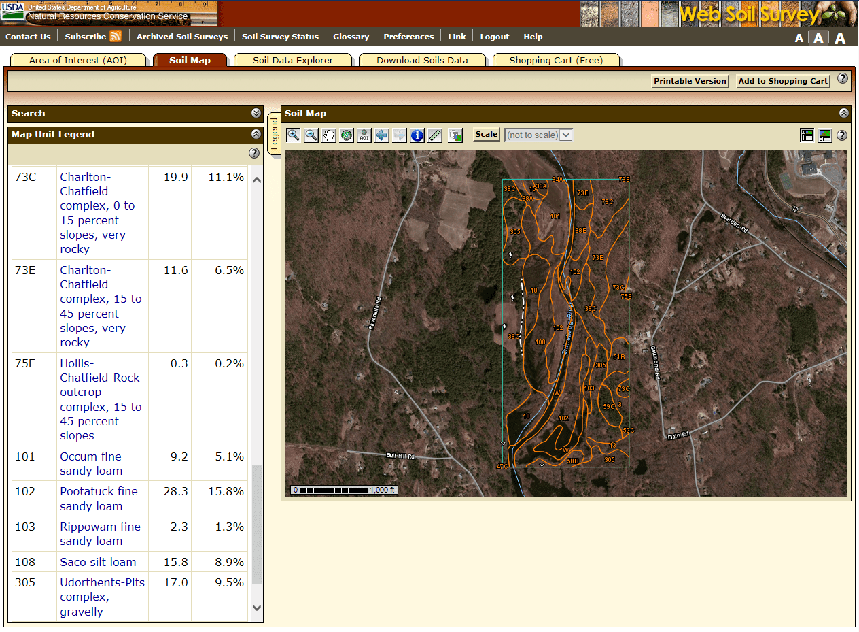The image size is (859, 632).
Task: Select the Zoom In map tool
Action: tap(294, 135)
